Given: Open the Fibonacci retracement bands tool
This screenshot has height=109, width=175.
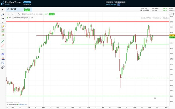Looking at the screenshot, I should click(x=3, y=59).
